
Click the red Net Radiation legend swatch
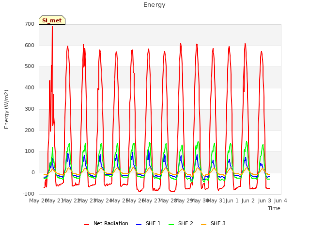pyautogui.click(x=86, y=224)
